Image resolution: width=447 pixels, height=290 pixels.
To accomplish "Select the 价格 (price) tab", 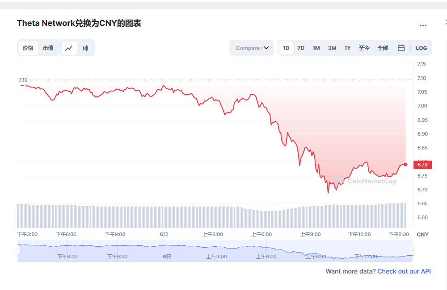I will [x=28, y=48].
